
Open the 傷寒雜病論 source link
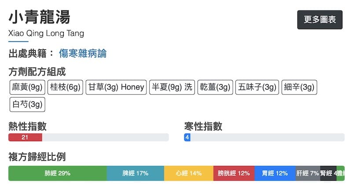point(83,54)
